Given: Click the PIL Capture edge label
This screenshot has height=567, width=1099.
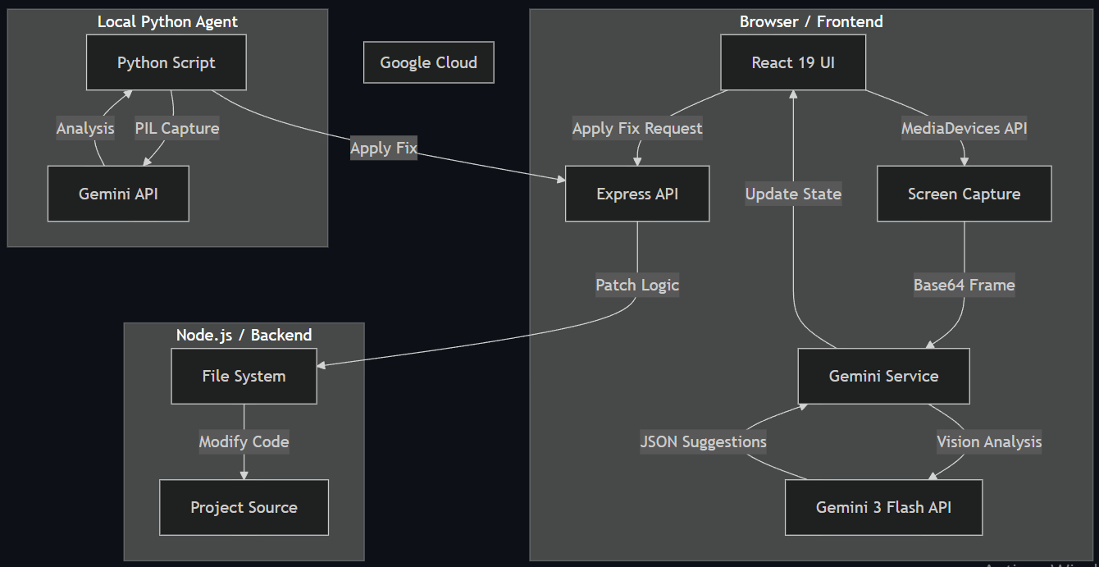Looking at the screenshot, I should [177, 128].
